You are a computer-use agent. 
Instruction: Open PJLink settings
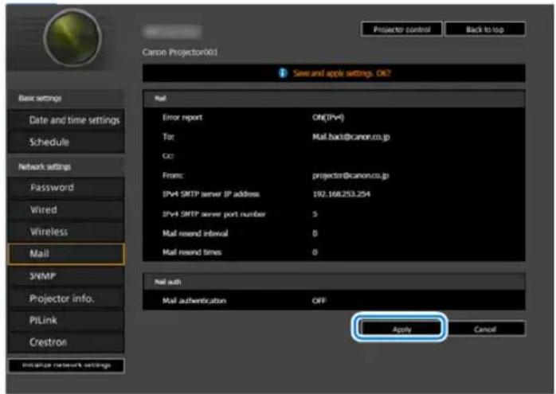click(66, 320)
